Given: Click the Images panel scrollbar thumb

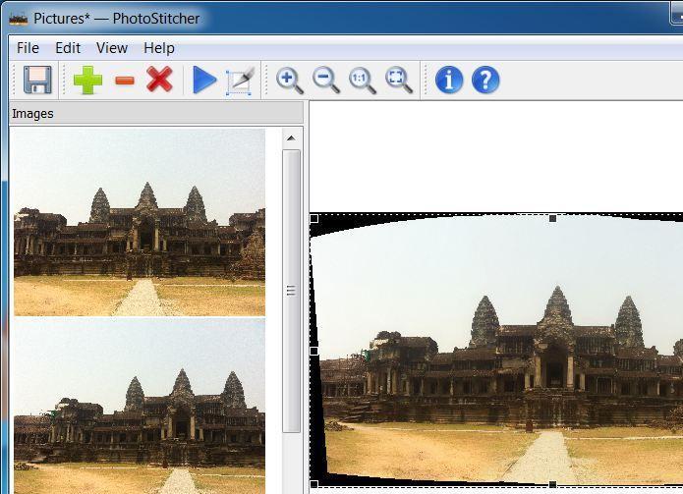Looking at the screenshot, I should [291, 291].
